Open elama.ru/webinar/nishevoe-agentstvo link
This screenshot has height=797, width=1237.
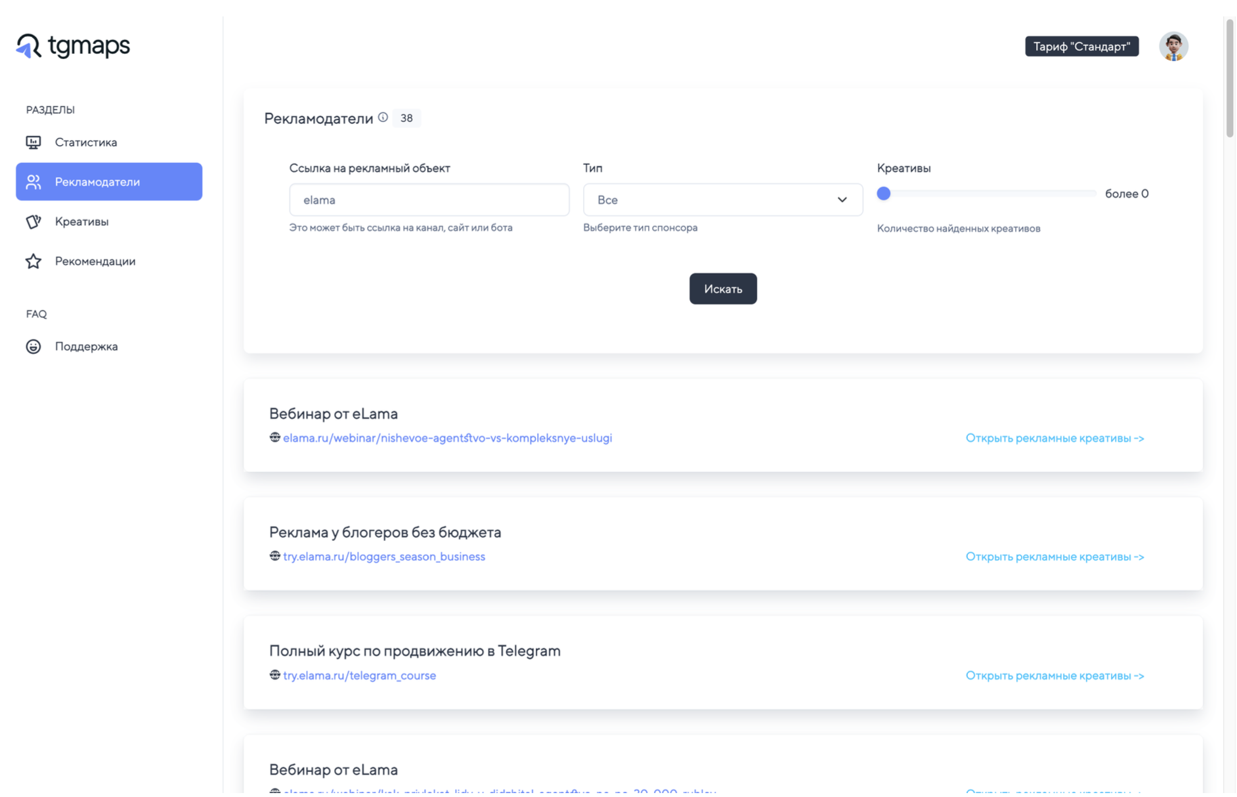[447, 438]
